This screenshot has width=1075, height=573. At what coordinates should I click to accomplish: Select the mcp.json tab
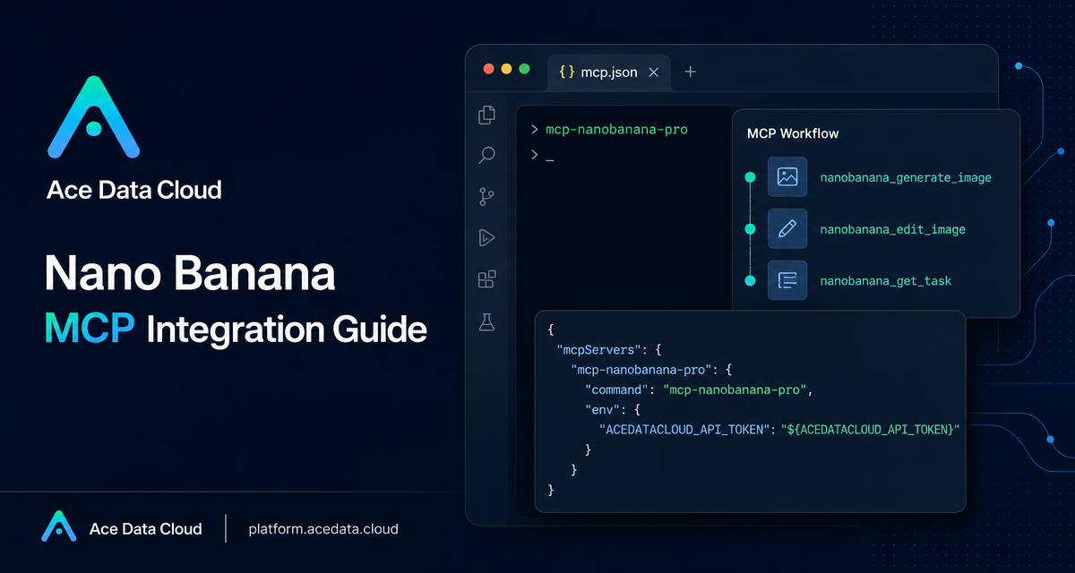608,72
